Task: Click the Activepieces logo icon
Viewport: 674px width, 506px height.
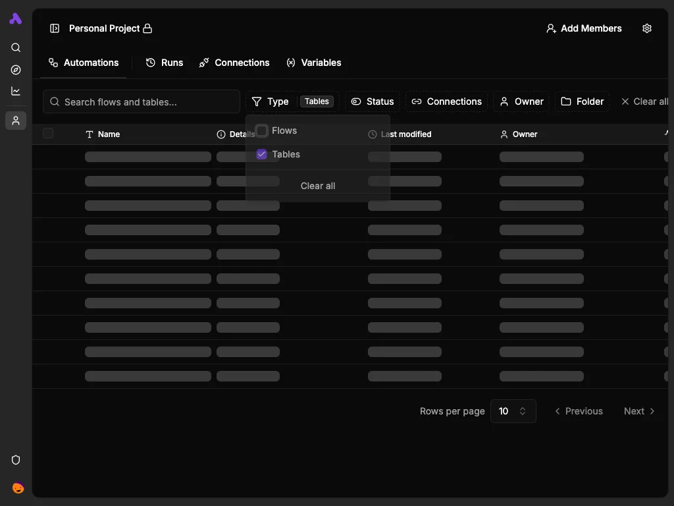Action: pos(16,18)
